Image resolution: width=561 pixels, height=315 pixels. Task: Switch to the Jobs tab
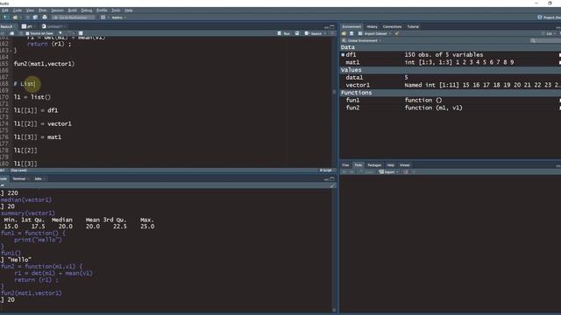point(39,178)
